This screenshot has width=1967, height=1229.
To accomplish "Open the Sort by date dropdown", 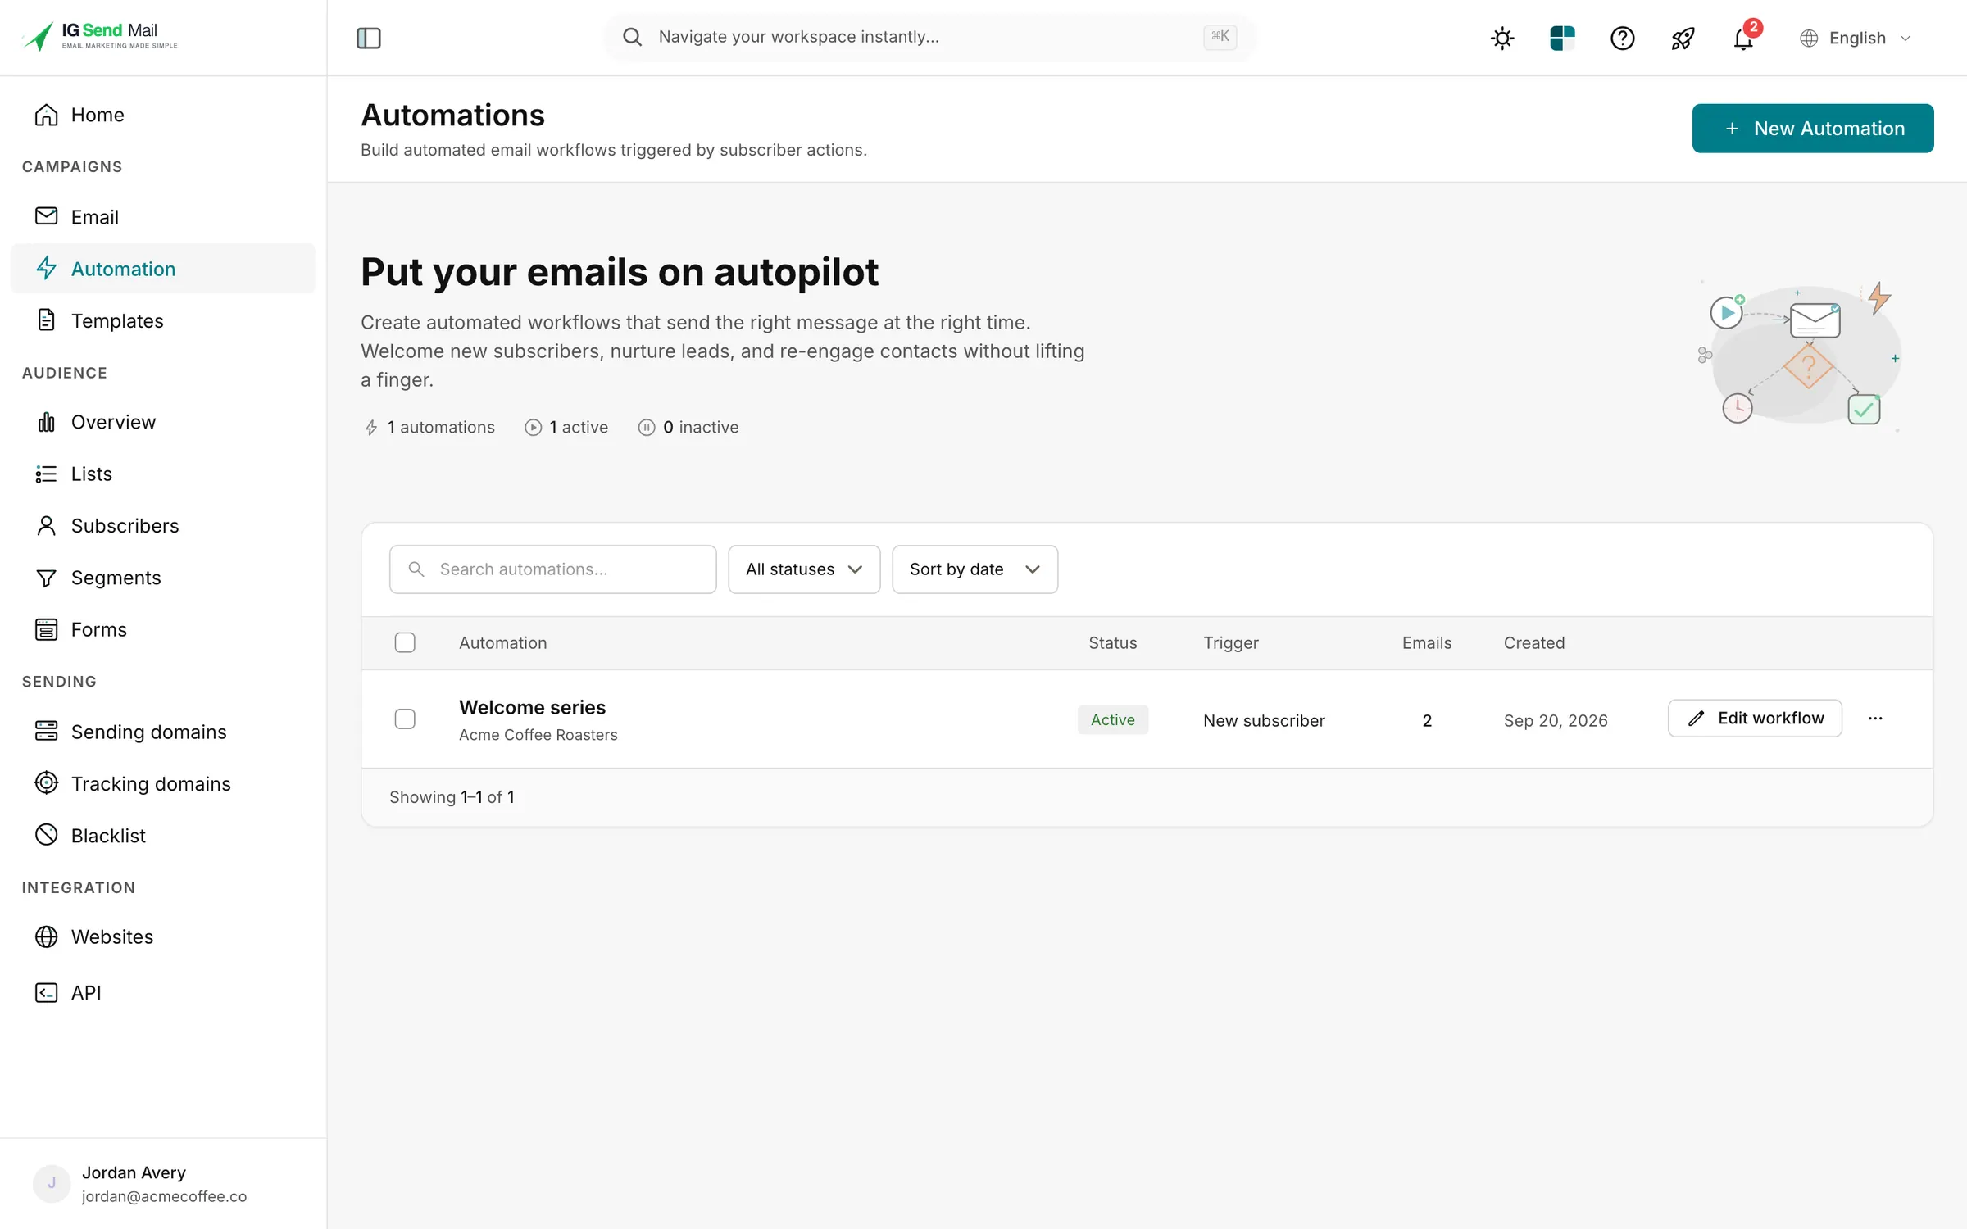I will tap(974, 569).
